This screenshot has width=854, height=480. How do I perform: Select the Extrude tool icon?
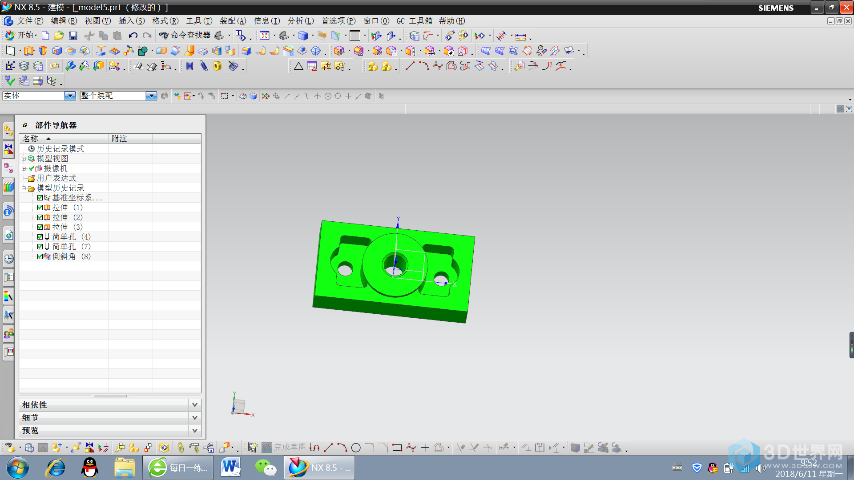click(x=29, y=51)
